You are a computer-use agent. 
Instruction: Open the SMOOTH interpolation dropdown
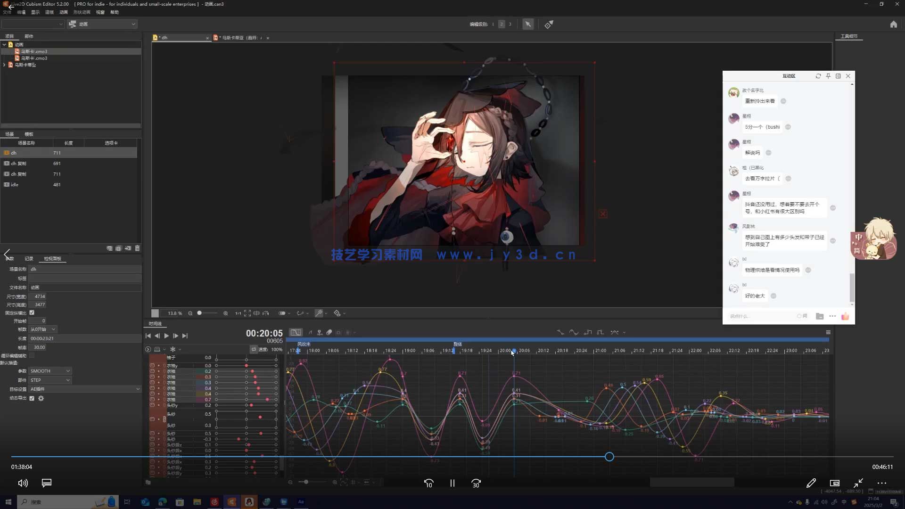pos(50,371)
